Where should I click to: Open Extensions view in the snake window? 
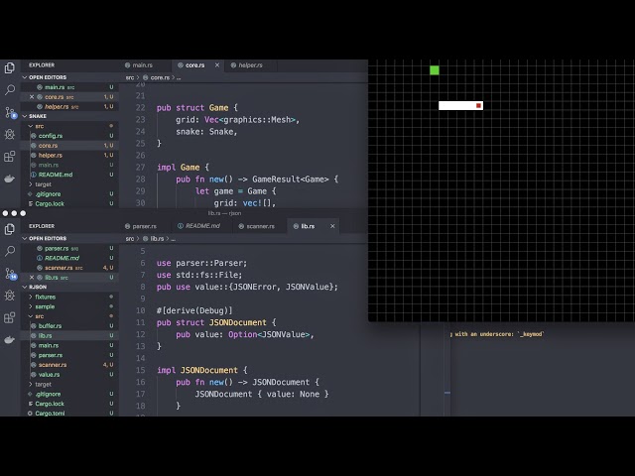tap(10, 157)
